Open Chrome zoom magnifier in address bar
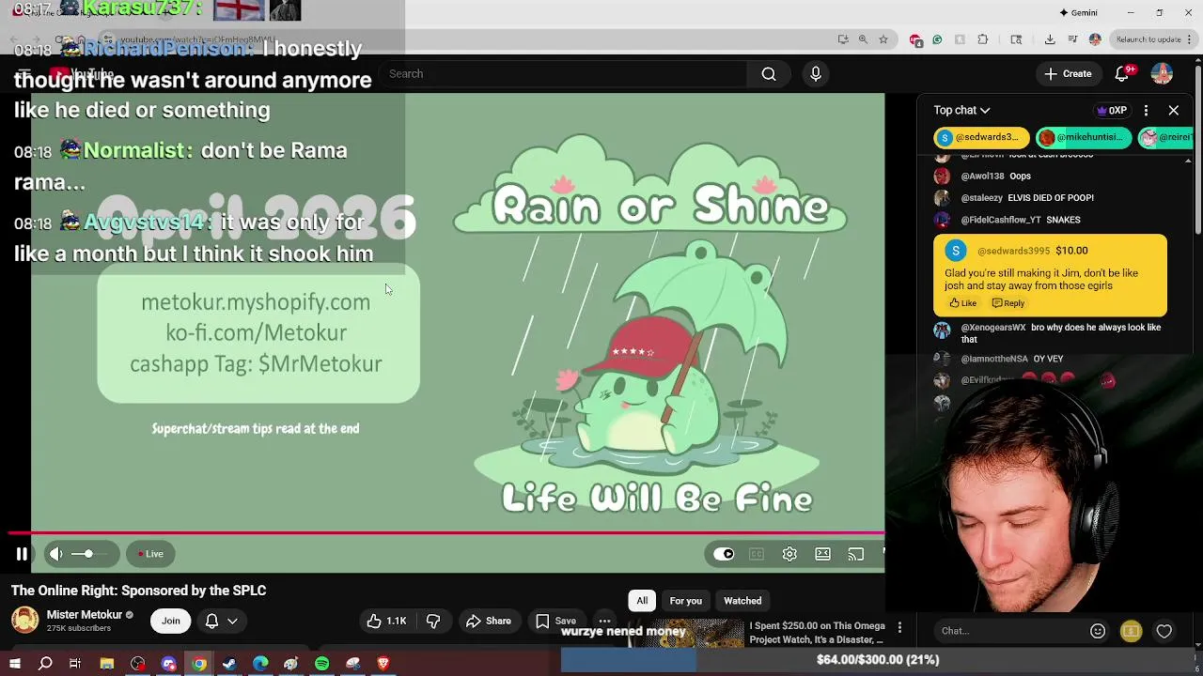The height and width of the screenshot is (676, 1203). [863, 39]
